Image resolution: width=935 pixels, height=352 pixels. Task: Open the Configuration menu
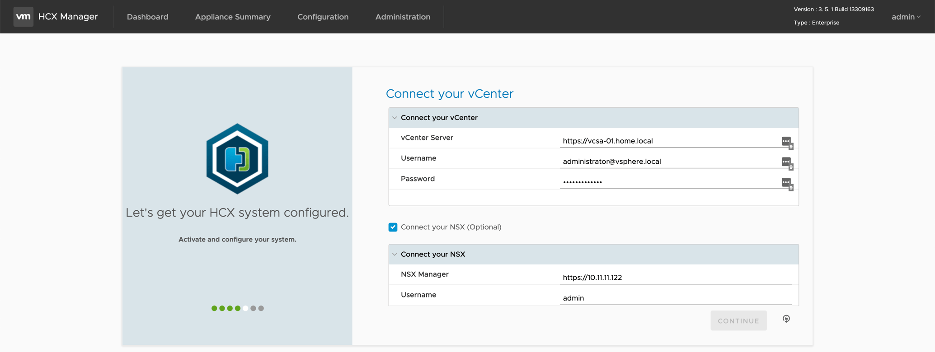(323, 17)
